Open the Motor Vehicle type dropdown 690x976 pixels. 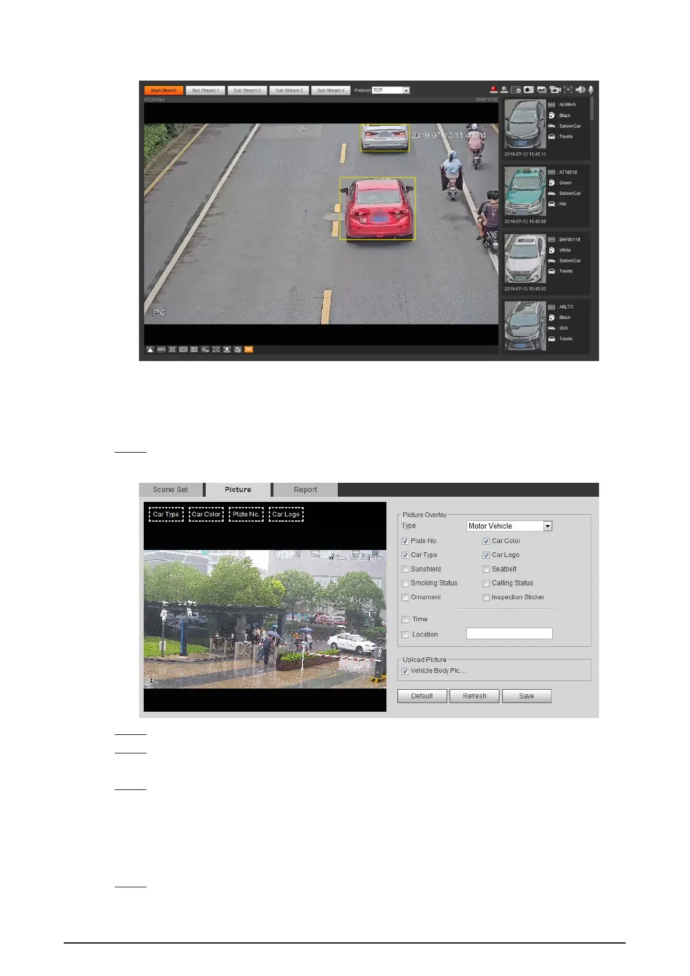(547, 526)
